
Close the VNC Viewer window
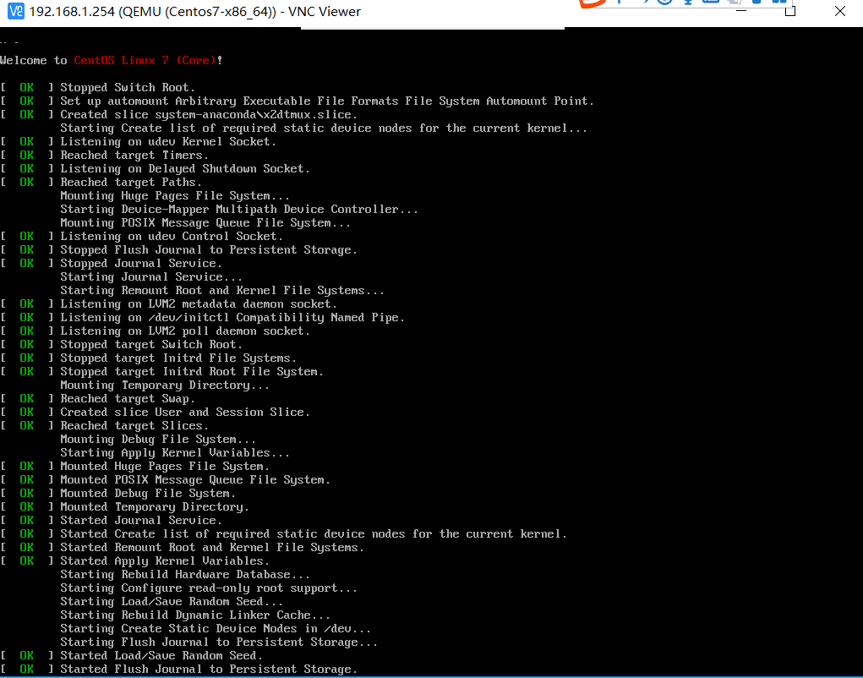pos(839,11)
